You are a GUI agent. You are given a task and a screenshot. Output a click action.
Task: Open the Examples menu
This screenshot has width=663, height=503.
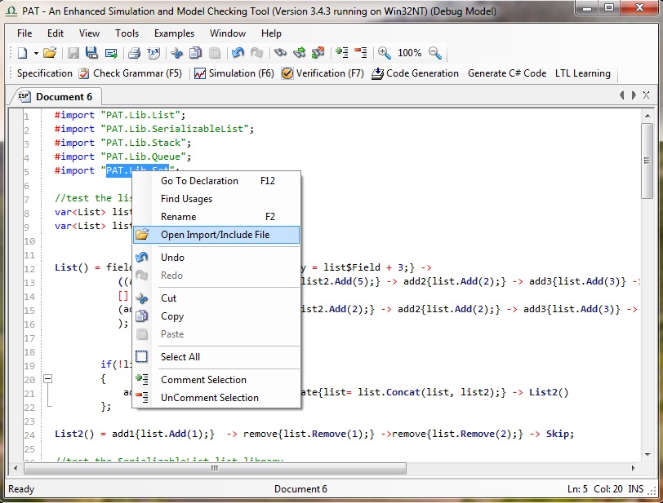pyautogui.click(x=174, y=33)
